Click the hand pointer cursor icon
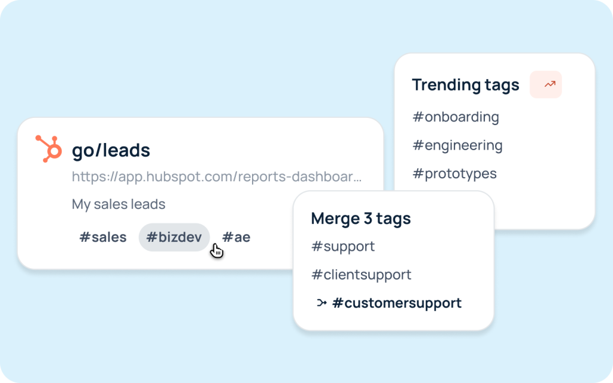The width and height of the screenshot is (613, 383). (x=217, y=251)
